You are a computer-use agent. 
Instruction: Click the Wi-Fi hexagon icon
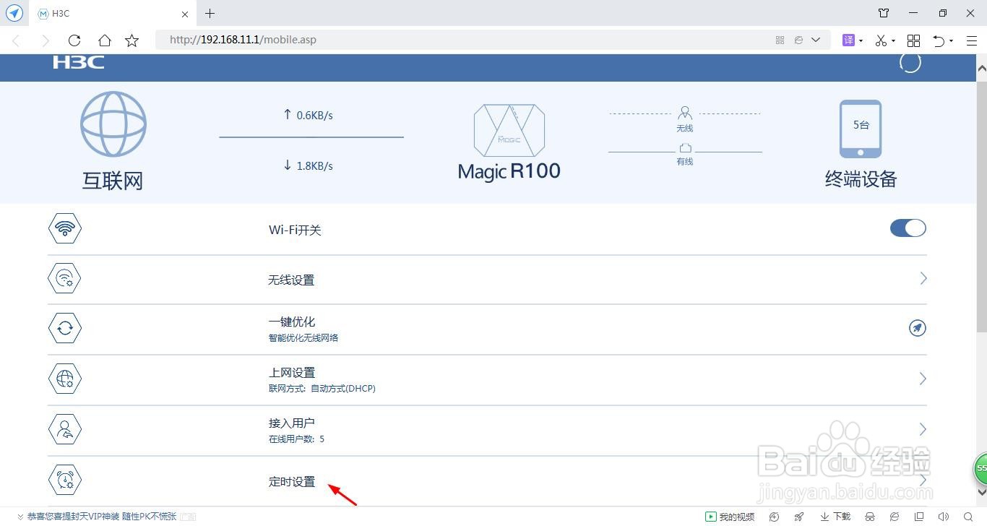(65, 228)
